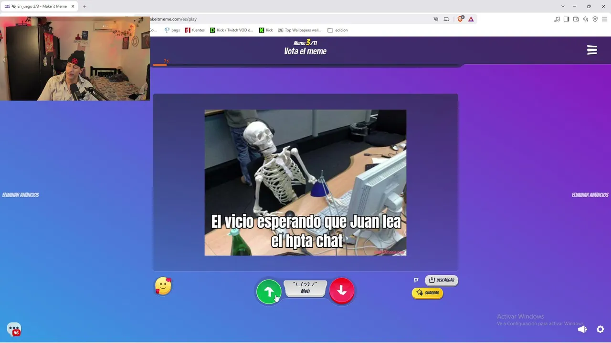This screenshot has height=343, width=611.
Task: Open a new browser tab
Action: (x=84, y=6)
